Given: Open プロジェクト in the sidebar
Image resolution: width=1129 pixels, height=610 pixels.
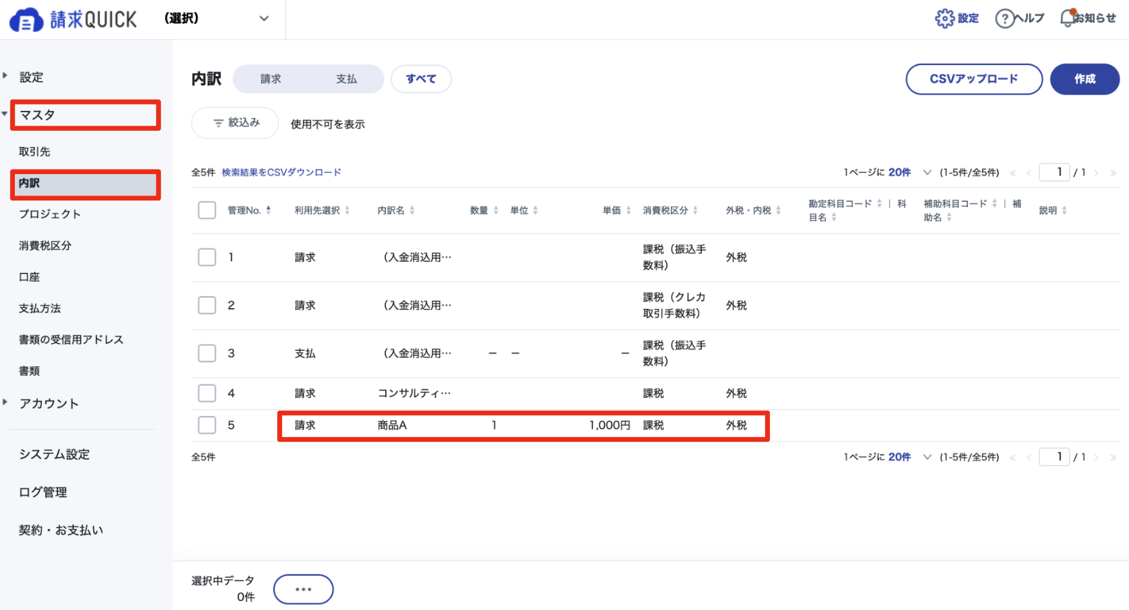Looking at the screenshot, I should pos(50,214).
